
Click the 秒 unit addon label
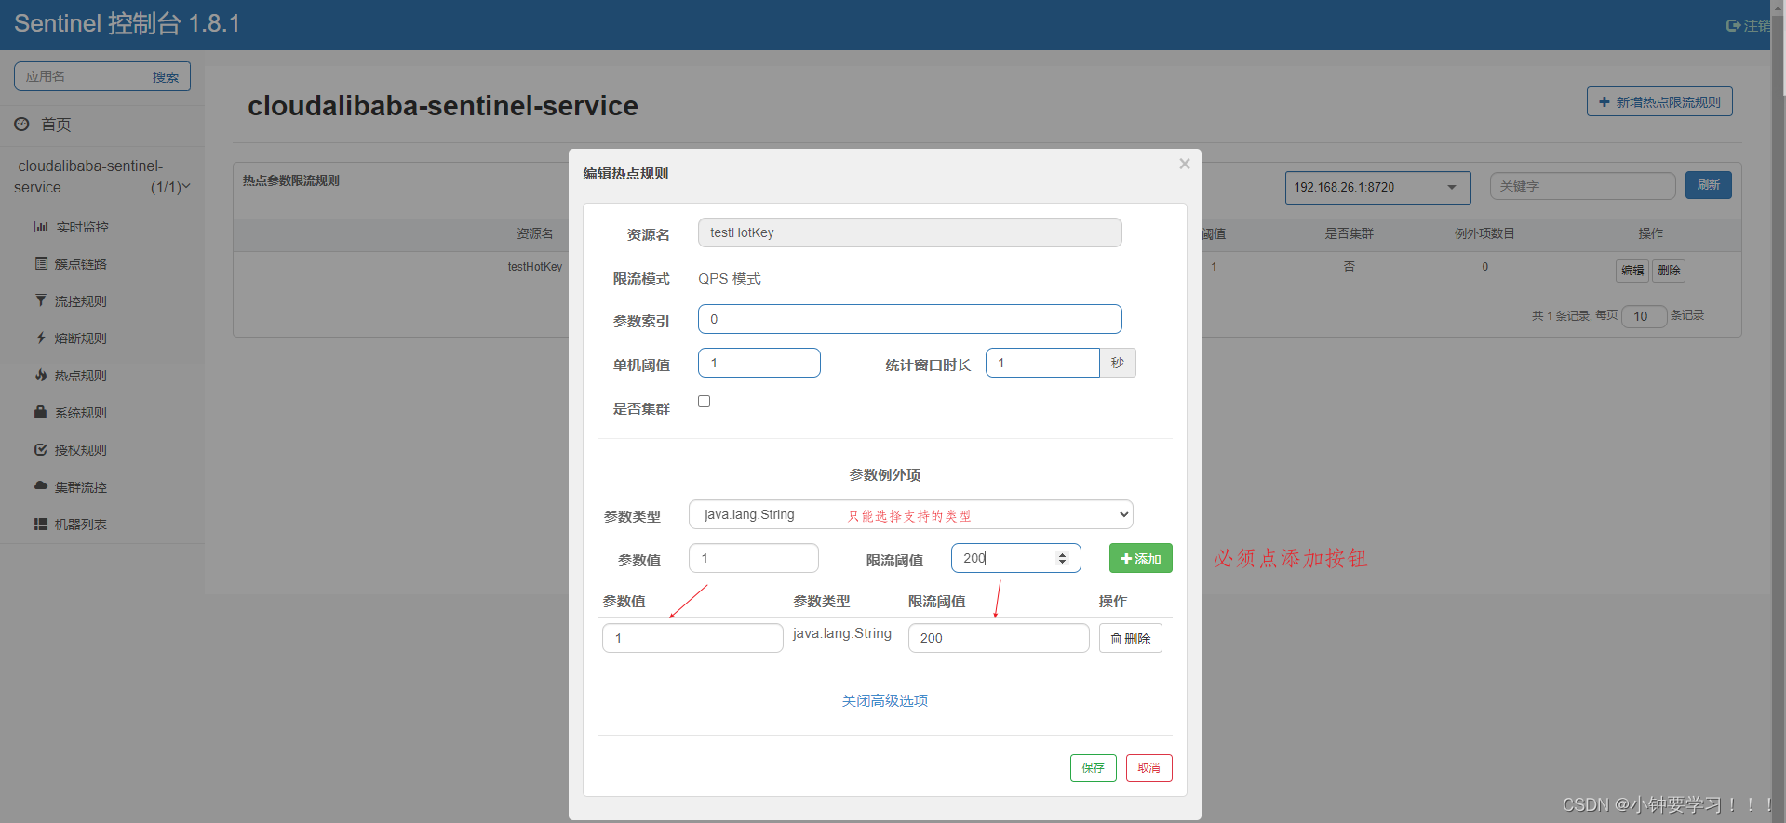tap(1118, 363)
